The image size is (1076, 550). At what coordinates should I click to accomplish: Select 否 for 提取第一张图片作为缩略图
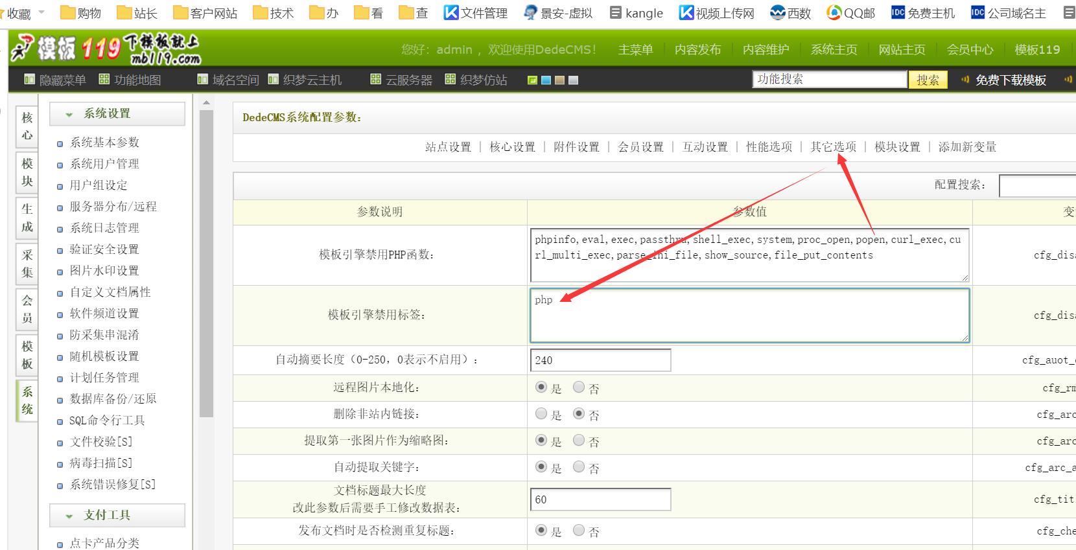coord(579,440)
